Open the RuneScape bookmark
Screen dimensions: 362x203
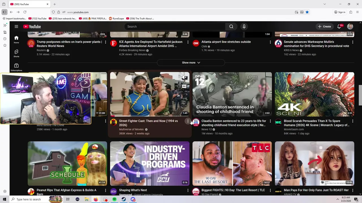coord(116,19)
